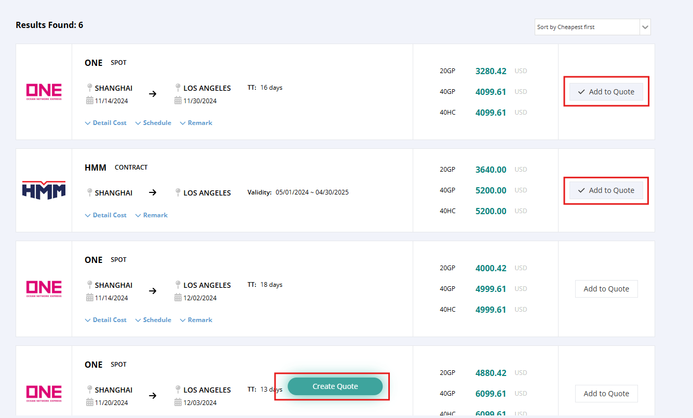Click the ONE carrier logo on first result

pos(44,91)
